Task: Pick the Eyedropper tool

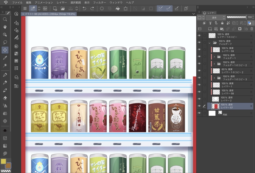Action: tap(5, 58)
